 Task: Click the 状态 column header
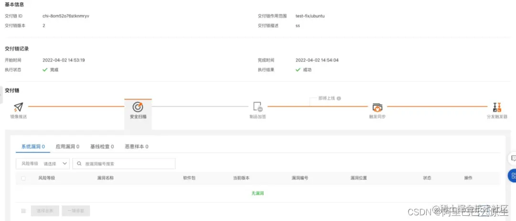[427, 178]
